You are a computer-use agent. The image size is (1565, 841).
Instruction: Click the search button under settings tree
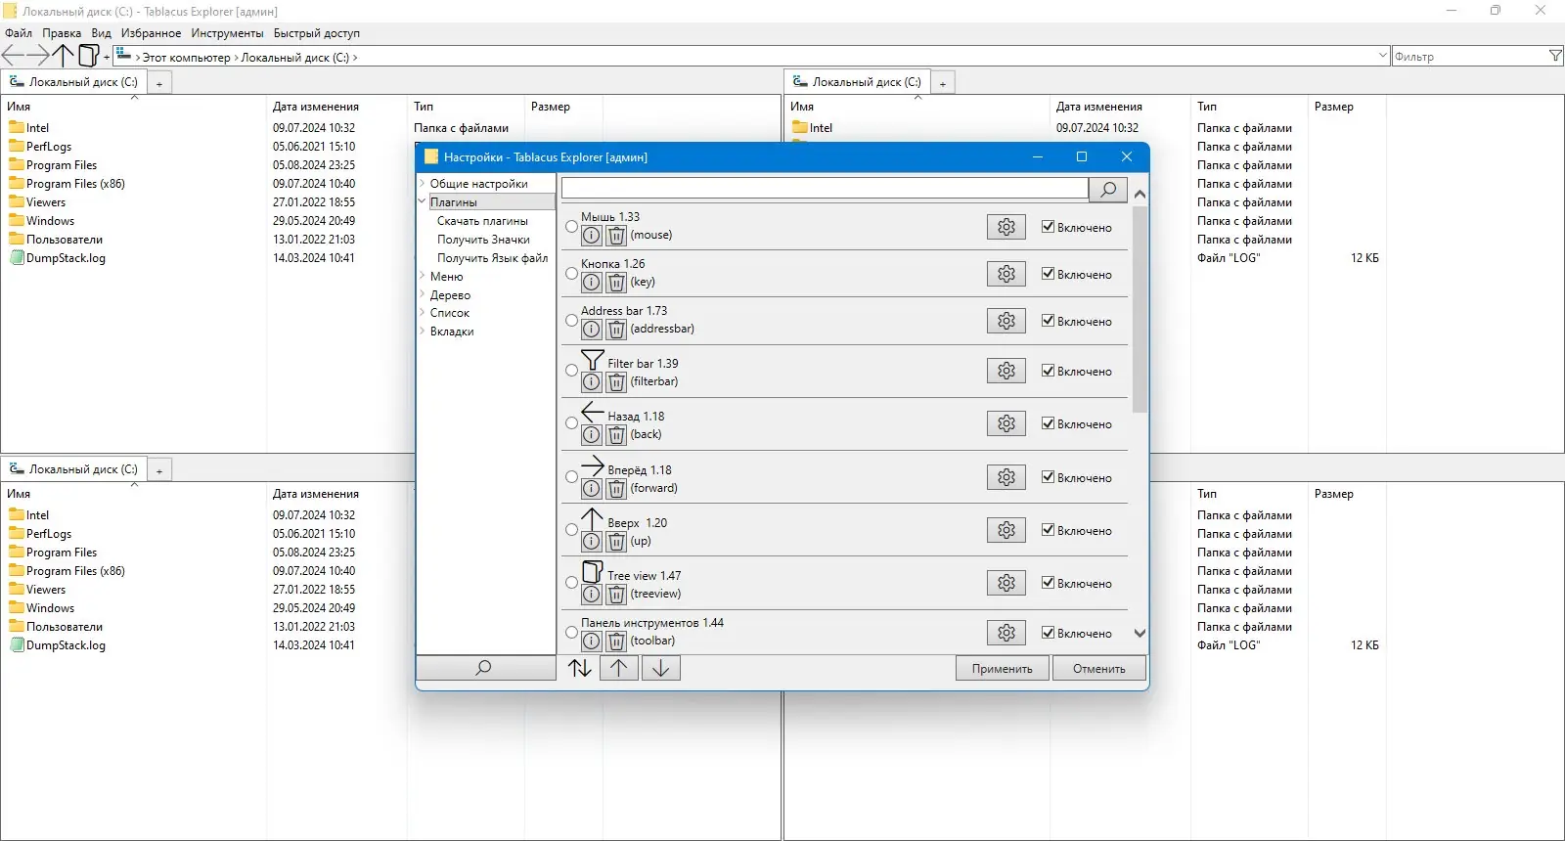[486, 668]
